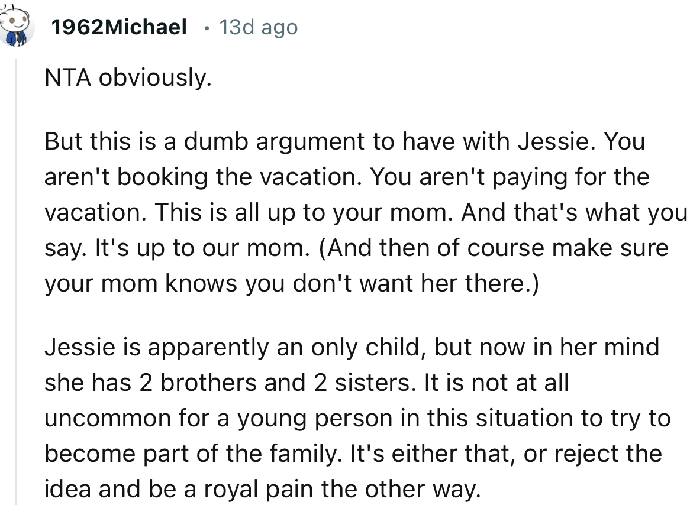
Task: View the permalink via the 13d ago timestamp
Action: [258, 27]
